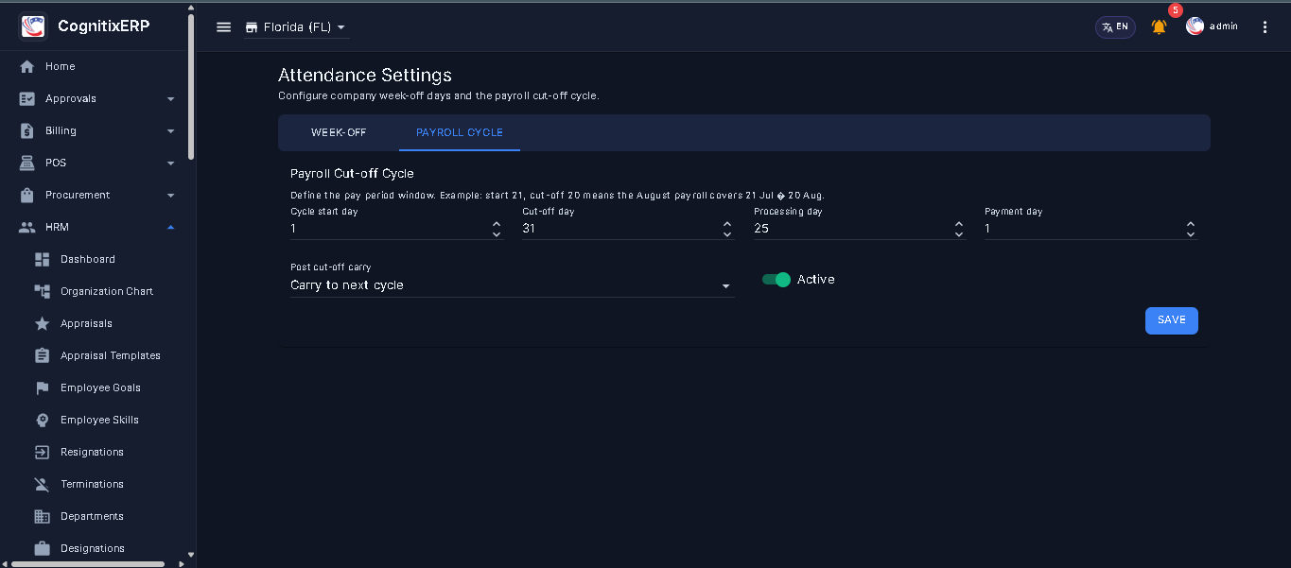Click the CognitixERP logo icon
Image resolution: width=1291 pixels, height=568 pixels.
click(x=33, y=26)
